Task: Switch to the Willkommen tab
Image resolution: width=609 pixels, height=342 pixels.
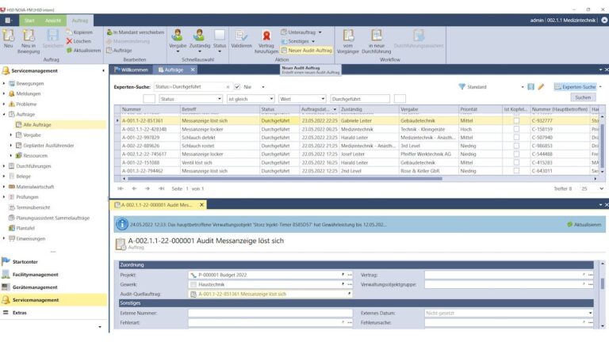Action: [x=132, y=70]
